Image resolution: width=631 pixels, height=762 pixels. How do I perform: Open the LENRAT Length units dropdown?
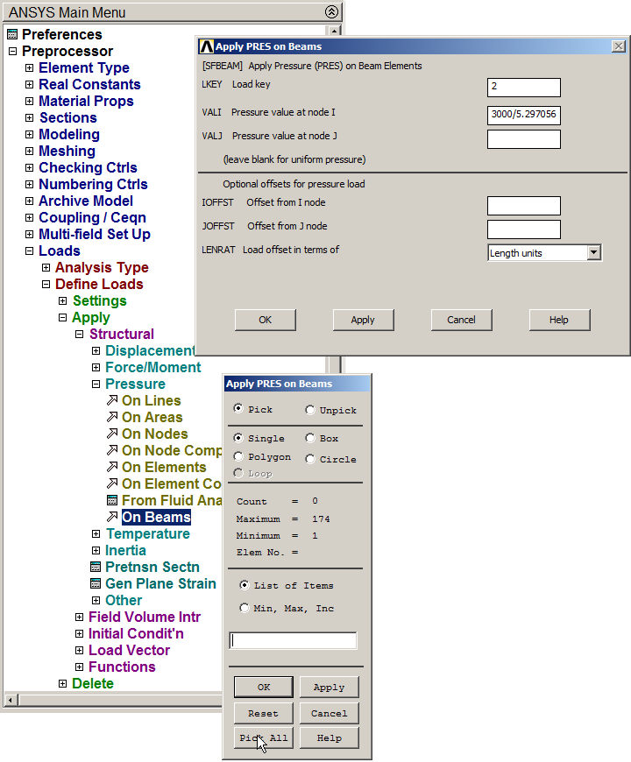click(x=593, y=253)
